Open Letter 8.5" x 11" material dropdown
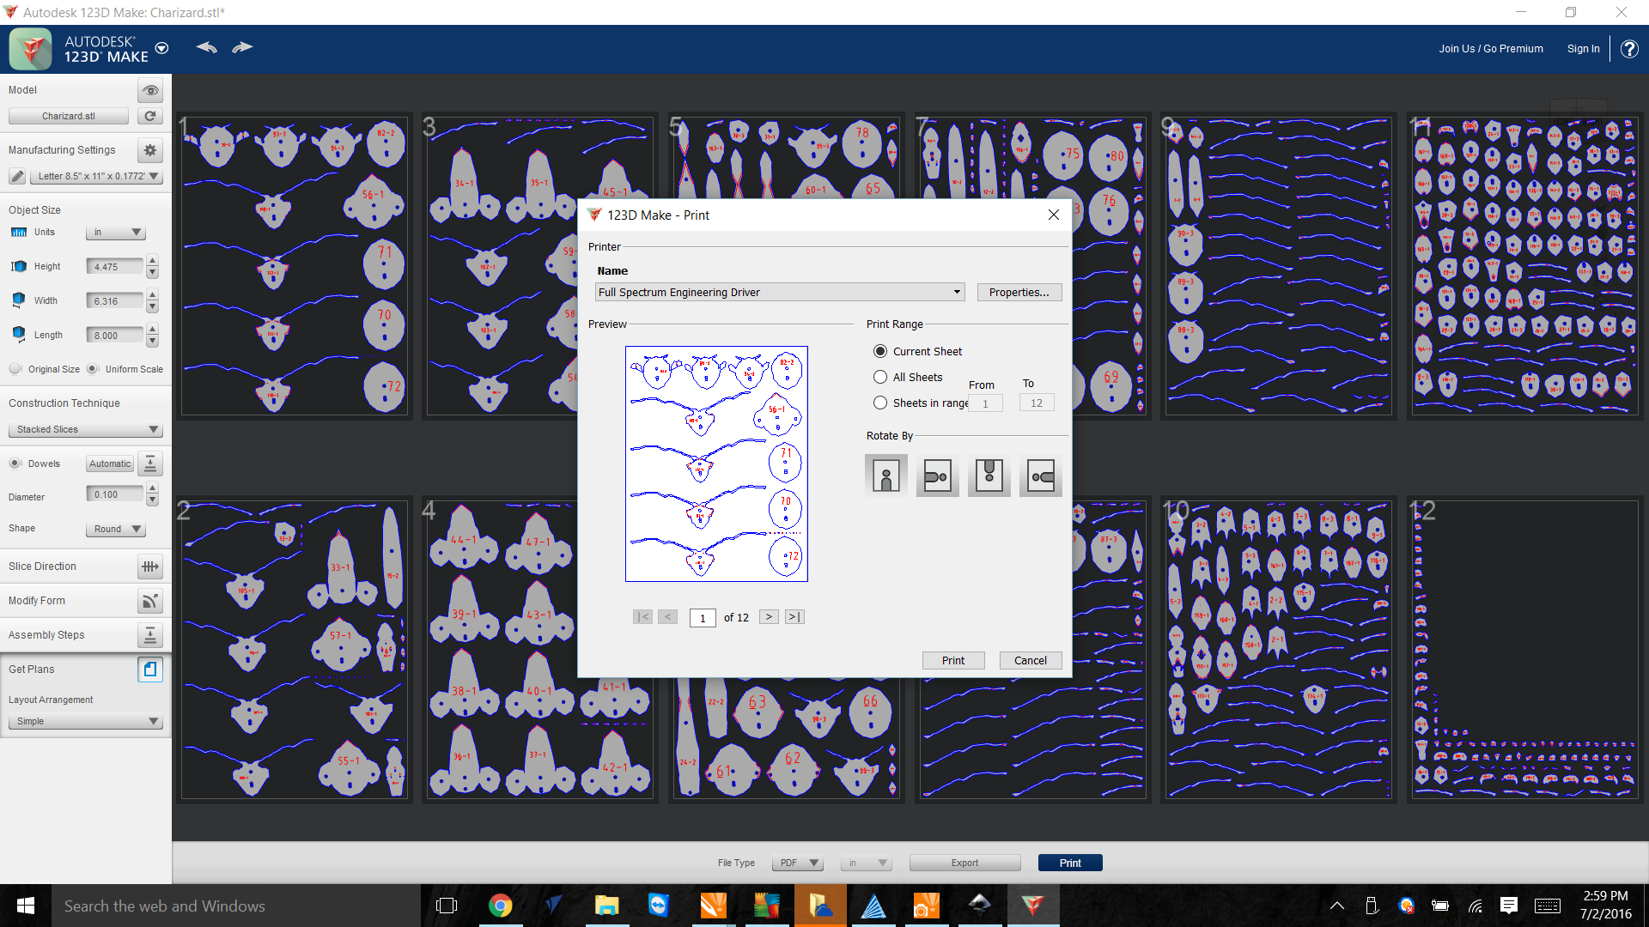 [96, 176]
